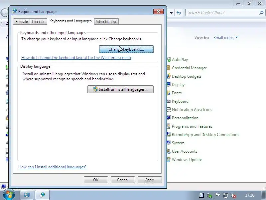Click the muted volume tray icon
This screenshot has height=200, width=266.
tap(233, 195)
